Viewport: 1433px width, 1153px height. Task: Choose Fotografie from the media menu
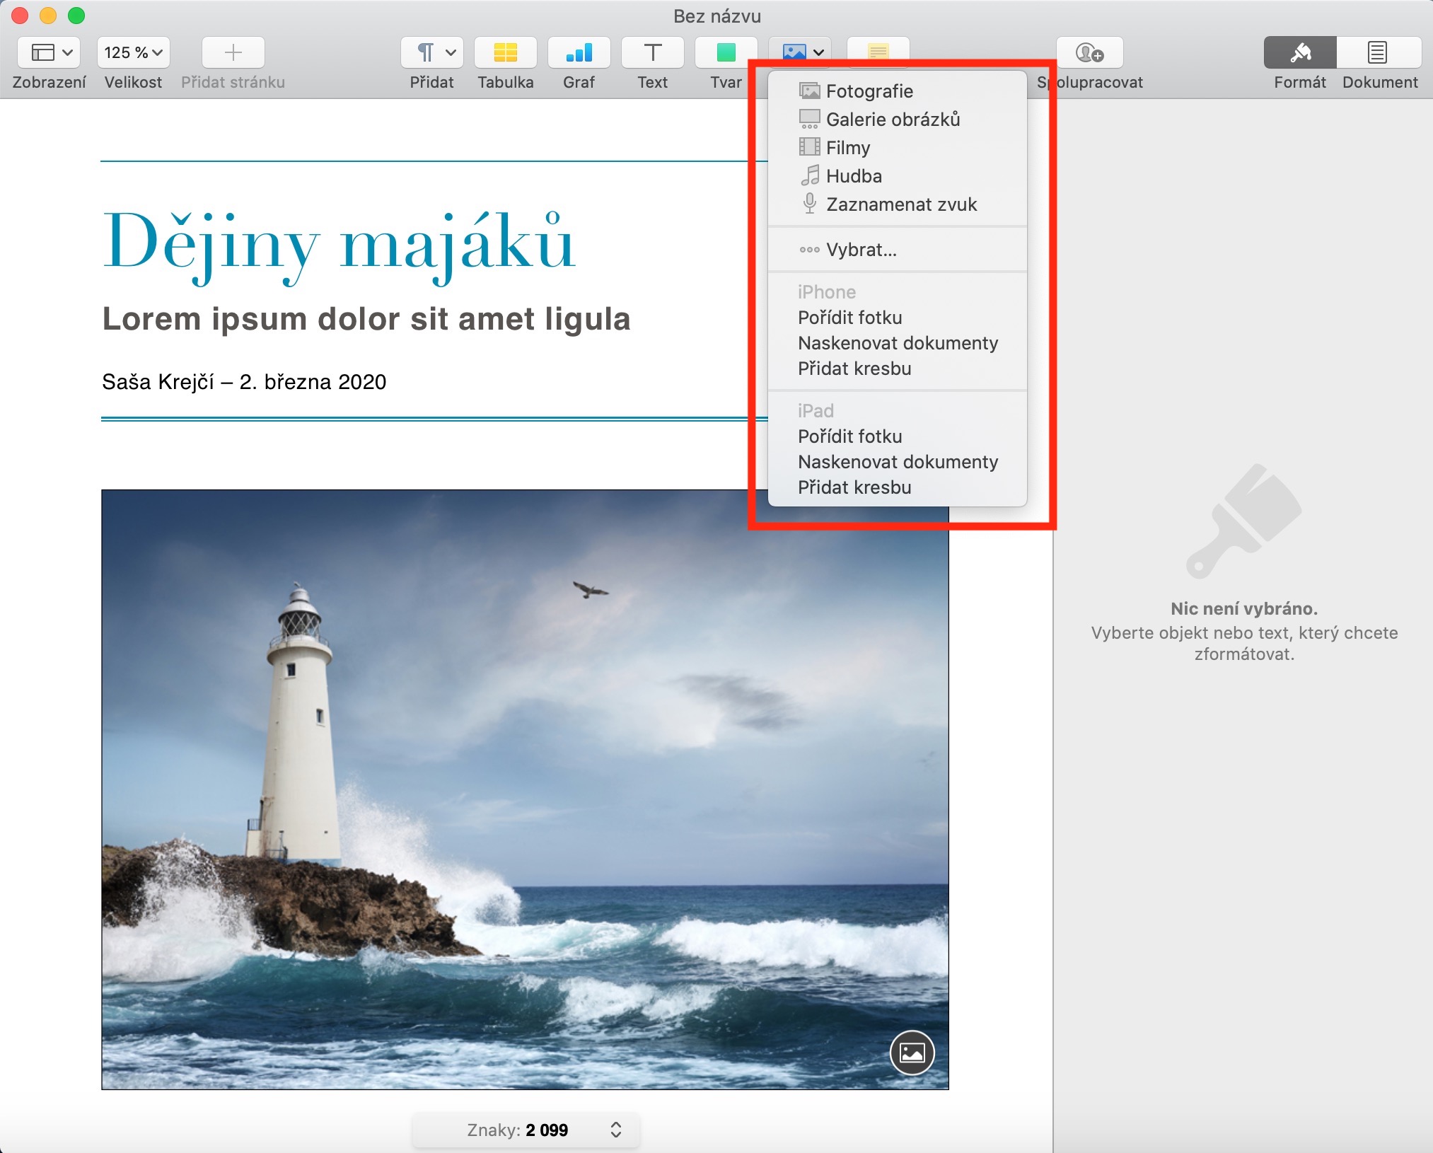(x=869, y=91)
